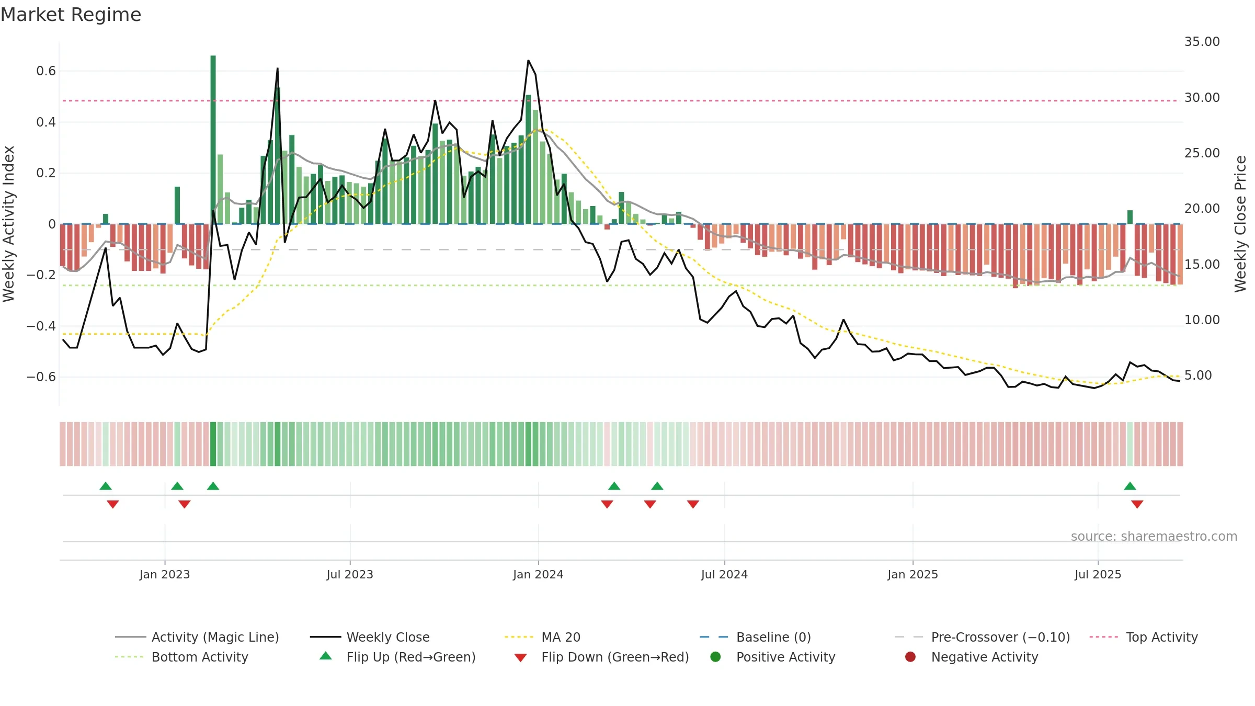
Task: Select the last flip-down marker before Jul 2024
Action: click(x=693, y=504)
